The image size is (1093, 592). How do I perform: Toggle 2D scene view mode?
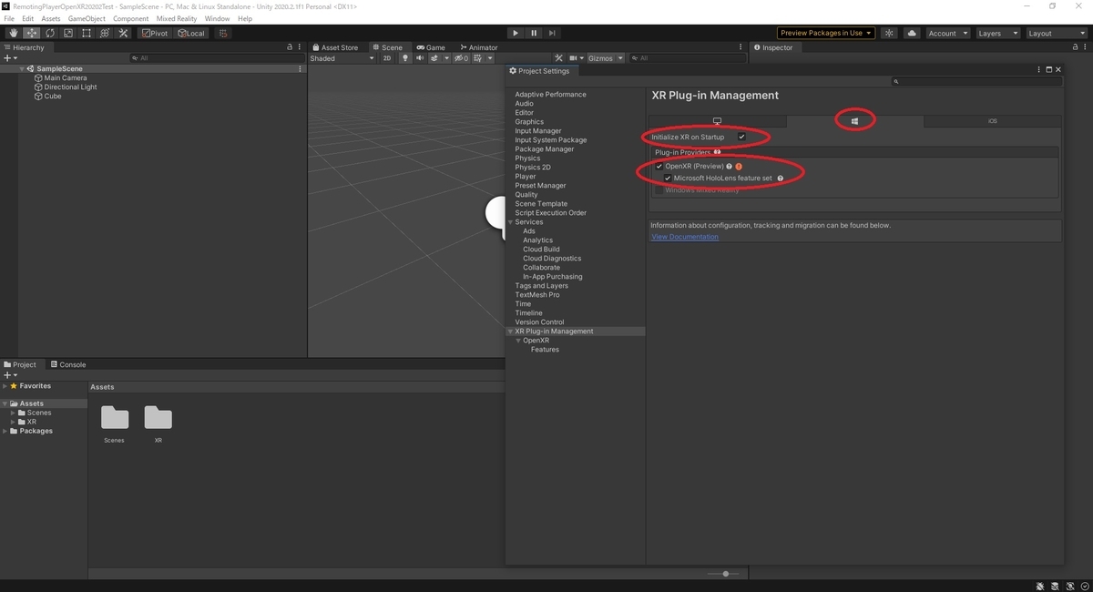[x=386, y=58]
